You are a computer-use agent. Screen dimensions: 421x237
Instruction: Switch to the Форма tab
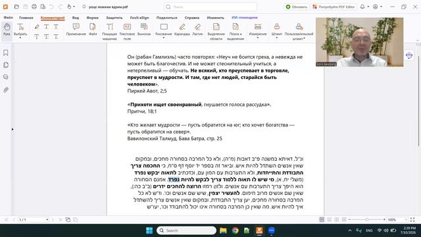pos(92,18)
